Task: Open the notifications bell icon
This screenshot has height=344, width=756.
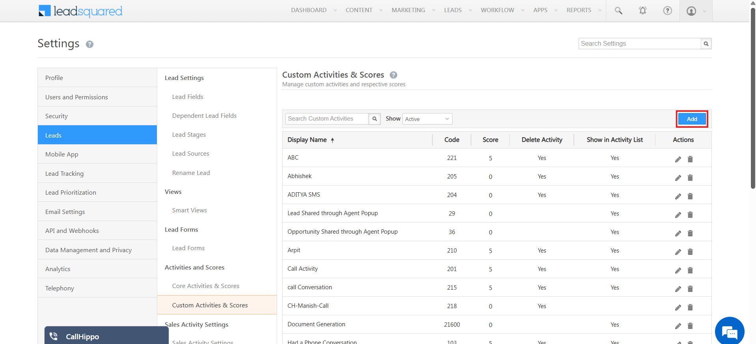Action: 642,11
